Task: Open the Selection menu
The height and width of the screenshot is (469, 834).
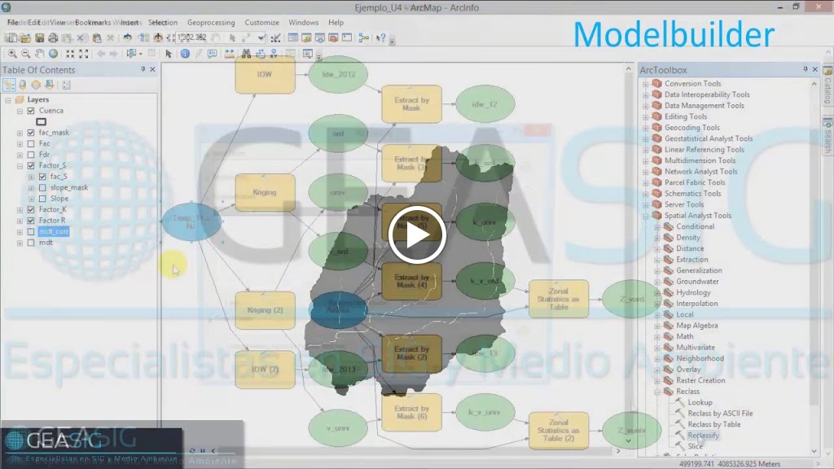Action: point(163,22)
